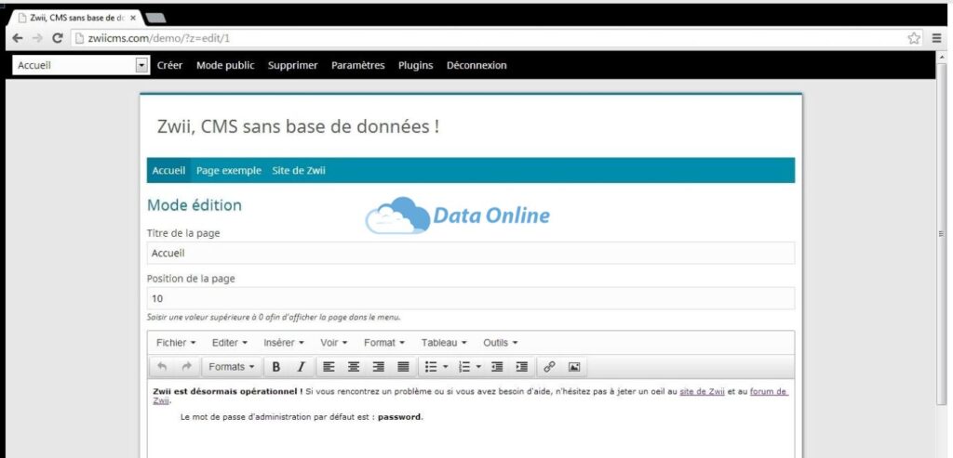This screenshot has height=458, width=953.
Task: Follow the 'site de Zwii' link
Action: point(702,392)
